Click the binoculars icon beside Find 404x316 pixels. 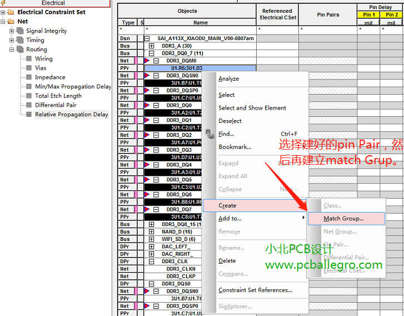(210, 134)
